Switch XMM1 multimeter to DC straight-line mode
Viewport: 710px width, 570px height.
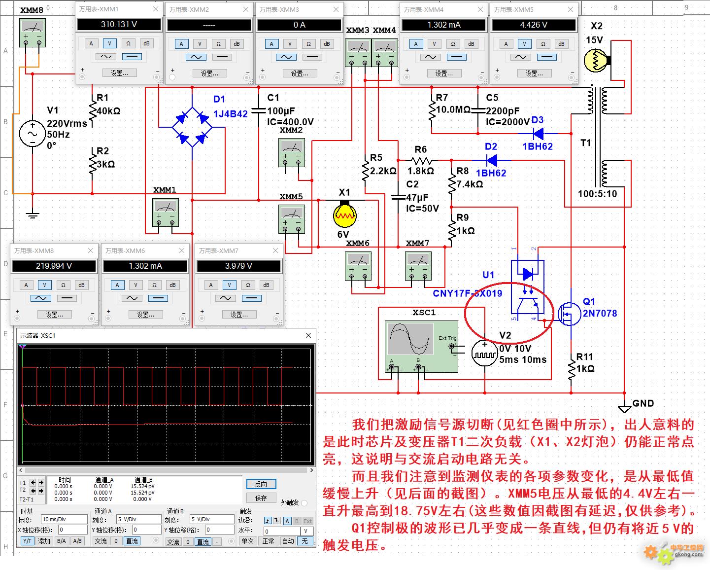(132, 57)
